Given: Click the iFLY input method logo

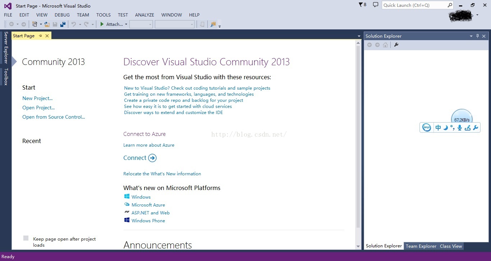Looking at the screenshot, I should (427, 128).
